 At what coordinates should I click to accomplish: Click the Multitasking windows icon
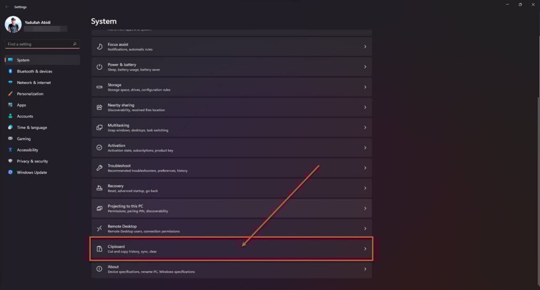pyautogui.click(x=100, y=128)
